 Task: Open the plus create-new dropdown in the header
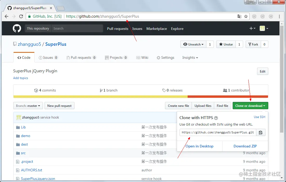pos(252,28)
